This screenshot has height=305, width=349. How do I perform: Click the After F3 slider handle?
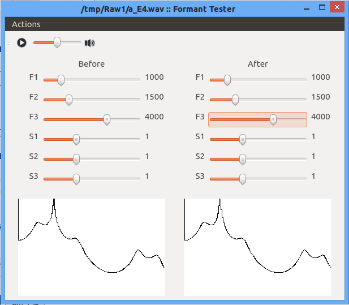pos(273,120)
